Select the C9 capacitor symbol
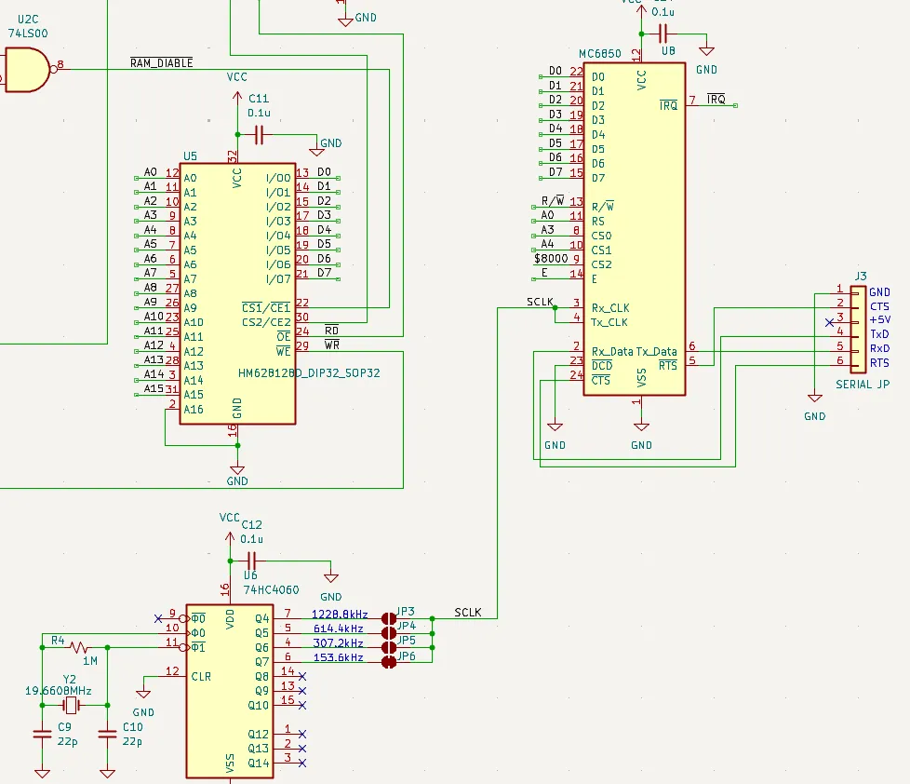This screenshot has width=910, height=784. [43, 734]
